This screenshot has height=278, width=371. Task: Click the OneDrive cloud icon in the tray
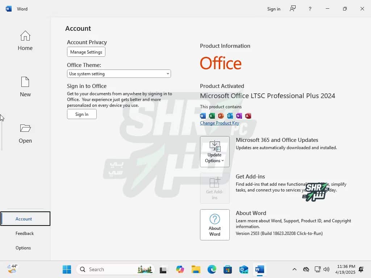[x=306, y=269]
